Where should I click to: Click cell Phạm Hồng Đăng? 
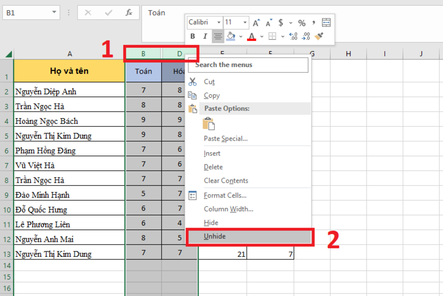click(69, 149)
